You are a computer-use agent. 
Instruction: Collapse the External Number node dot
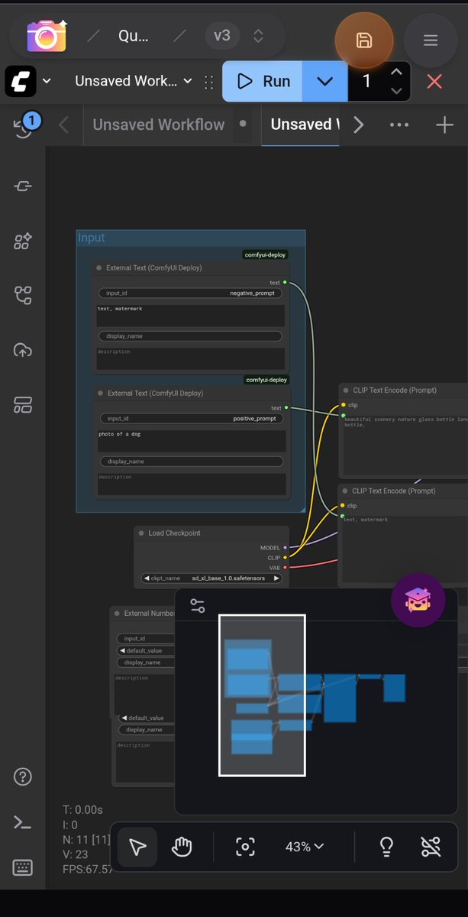point(117,613)
